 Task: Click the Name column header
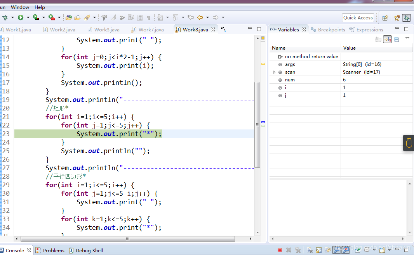[305, 48]
